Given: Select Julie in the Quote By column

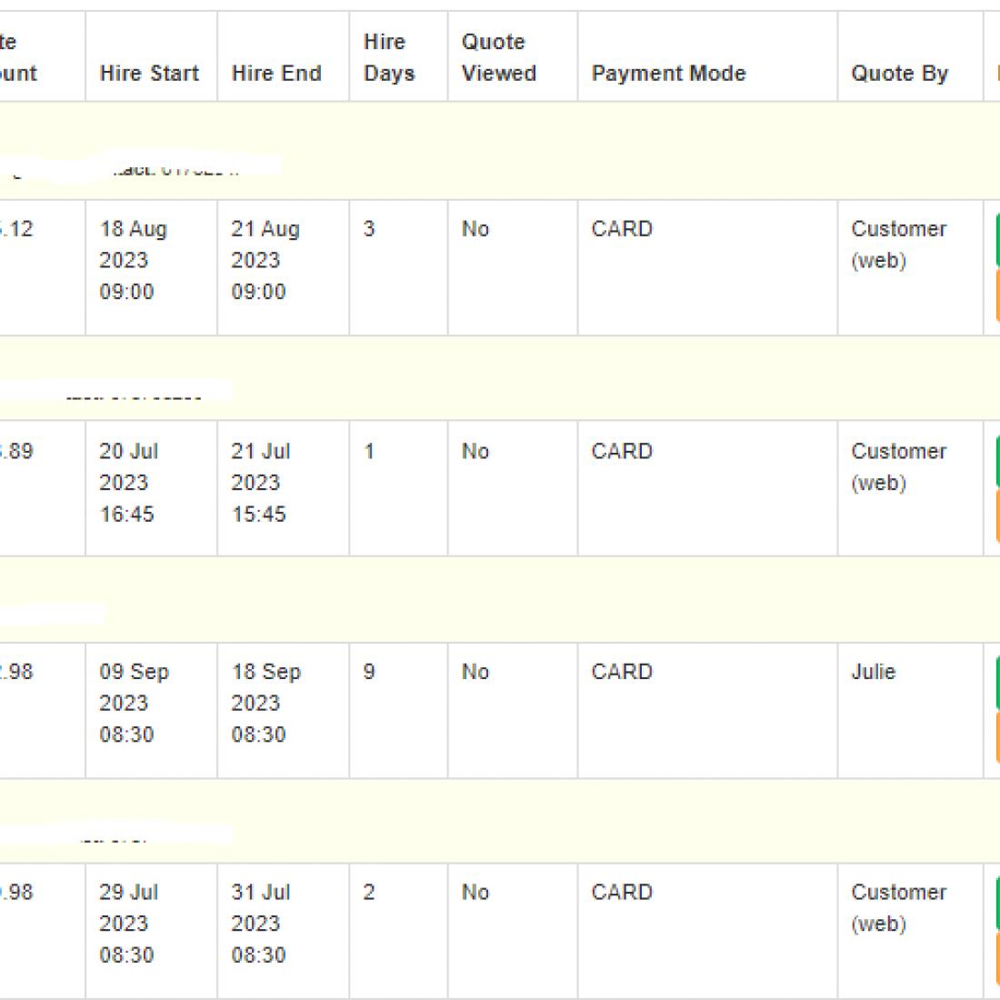Looking at the screenshot, I should pos(873,672).
